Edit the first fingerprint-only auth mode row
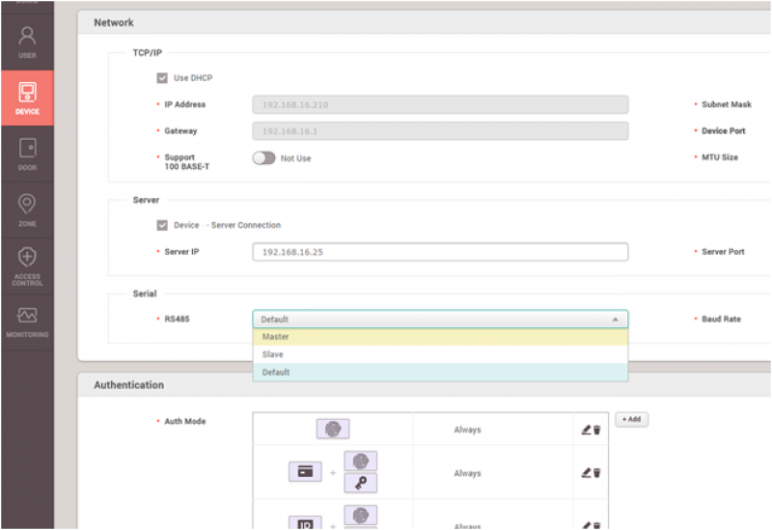The width and height of the screenshot is (772, 530). tap(586, 430)
